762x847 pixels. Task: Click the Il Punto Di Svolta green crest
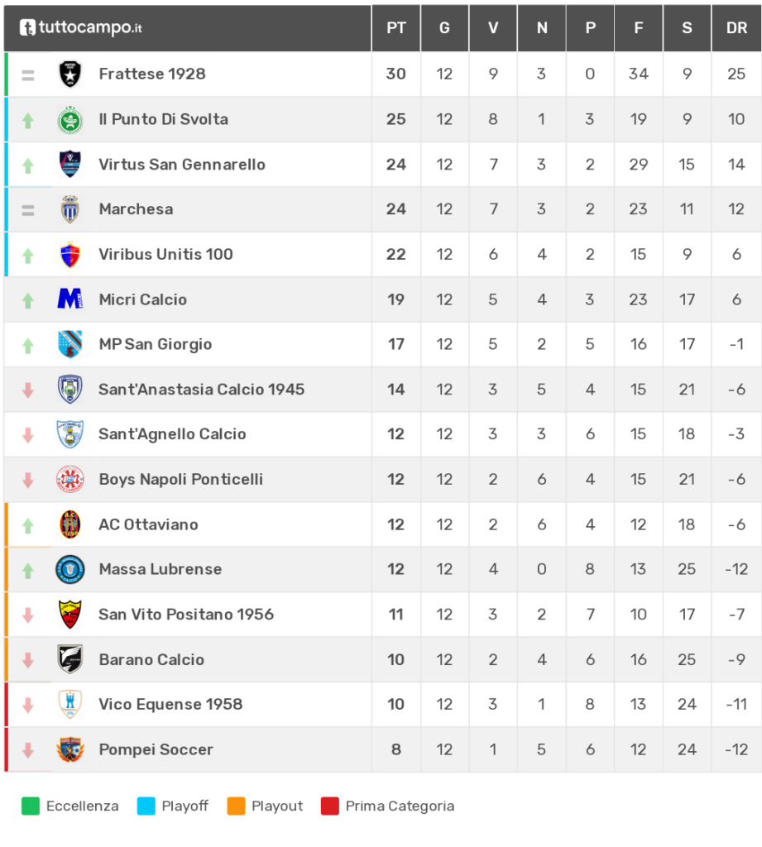tap(69, 119)
